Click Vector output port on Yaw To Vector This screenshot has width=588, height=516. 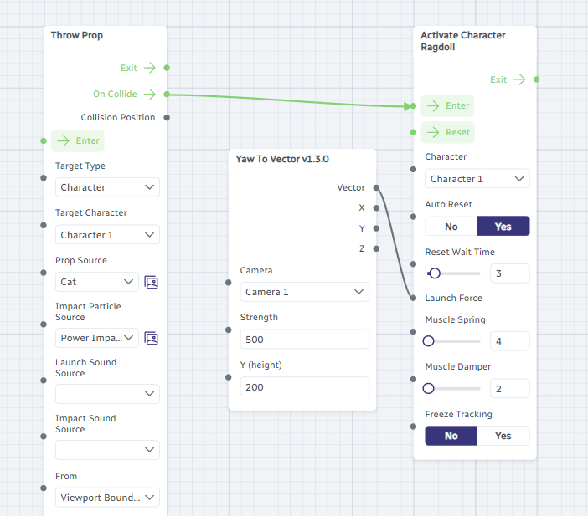376,187
